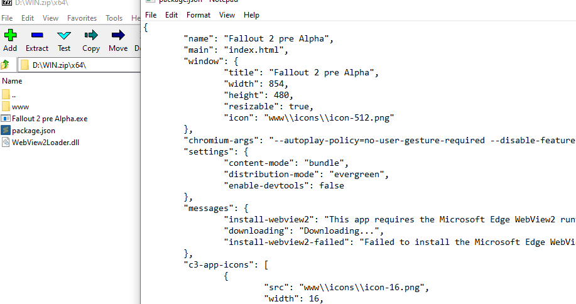This screenshot has height=304, width=576.
Task: Click the Test icon in 7-Zip toolbar
Action: 64,35
